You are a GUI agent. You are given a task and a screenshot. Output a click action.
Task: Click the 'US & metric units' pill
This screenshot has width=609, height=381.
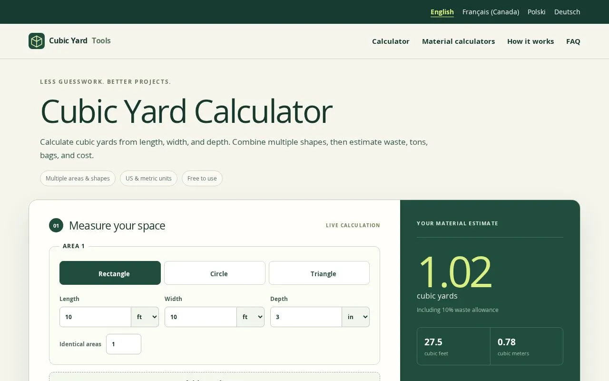click(148, 178)
